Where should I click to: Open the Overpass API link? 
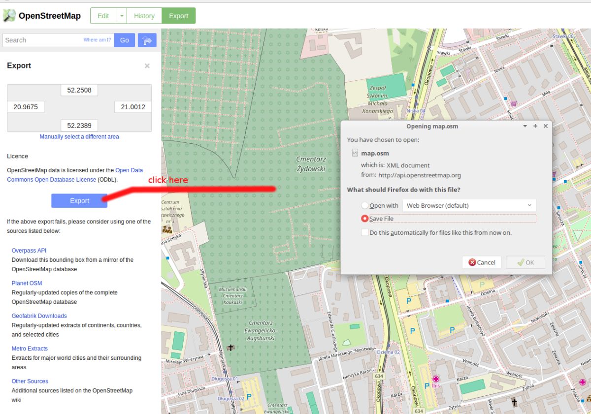29,251
